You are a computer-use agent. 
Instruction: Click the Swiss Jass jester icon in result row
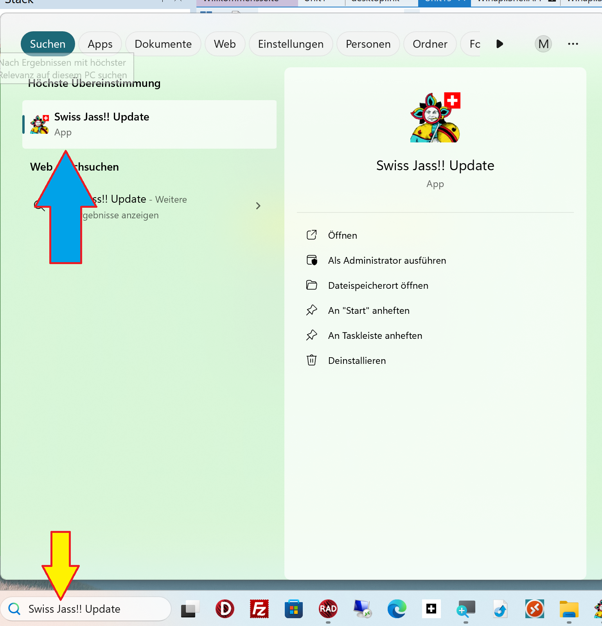click(x=40, y=124)
